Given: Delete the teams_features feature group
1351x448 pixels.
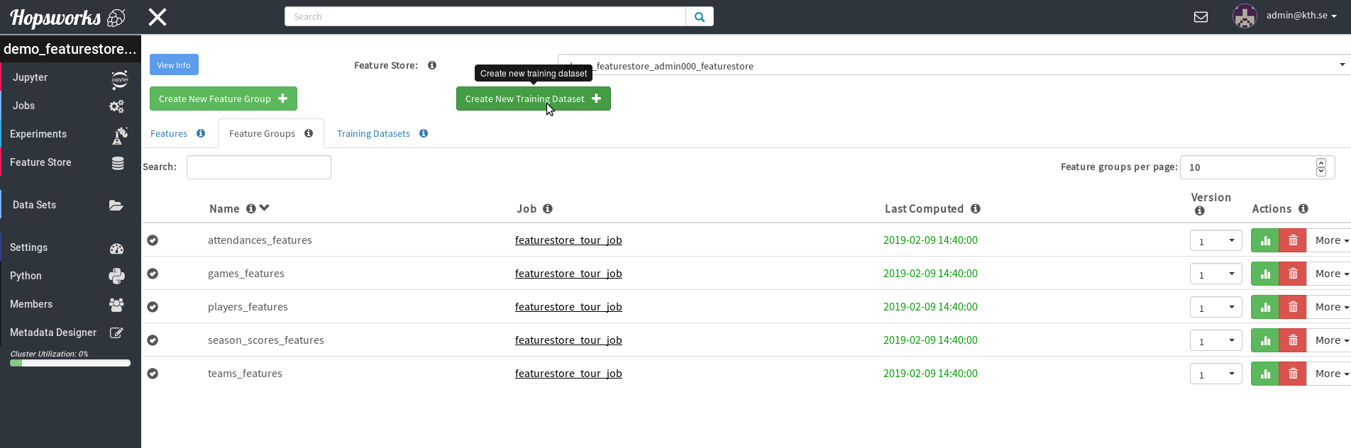Looking at the screenshot, I should click(1293, 374).
